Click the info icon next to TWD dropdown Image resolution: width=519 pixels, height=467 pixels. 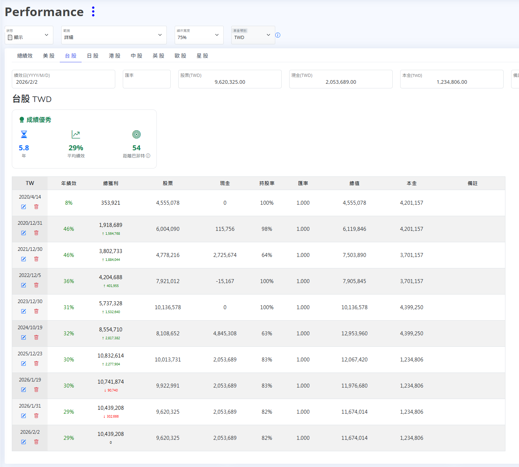278,35
